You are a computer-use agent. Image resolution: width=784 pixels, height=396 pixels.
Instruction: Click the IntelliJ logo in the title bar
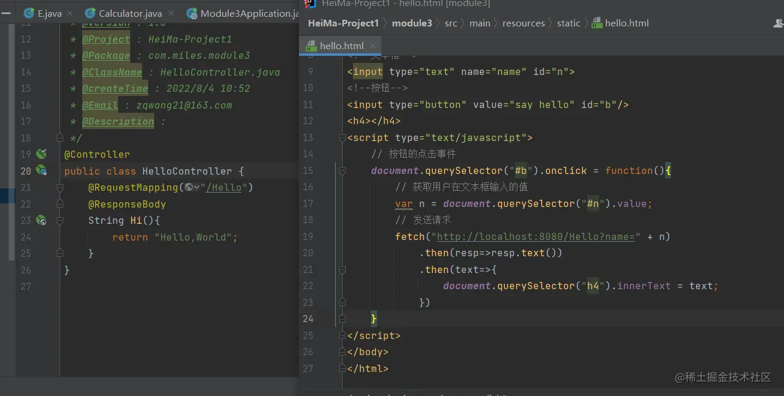[x=309, y=4]
